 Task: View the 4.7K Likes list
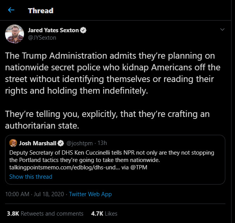pyautogui.click(x=104, y=213)
